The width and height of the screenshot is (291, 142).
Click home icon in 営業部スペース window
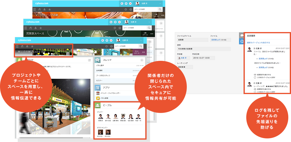(31, 28)
